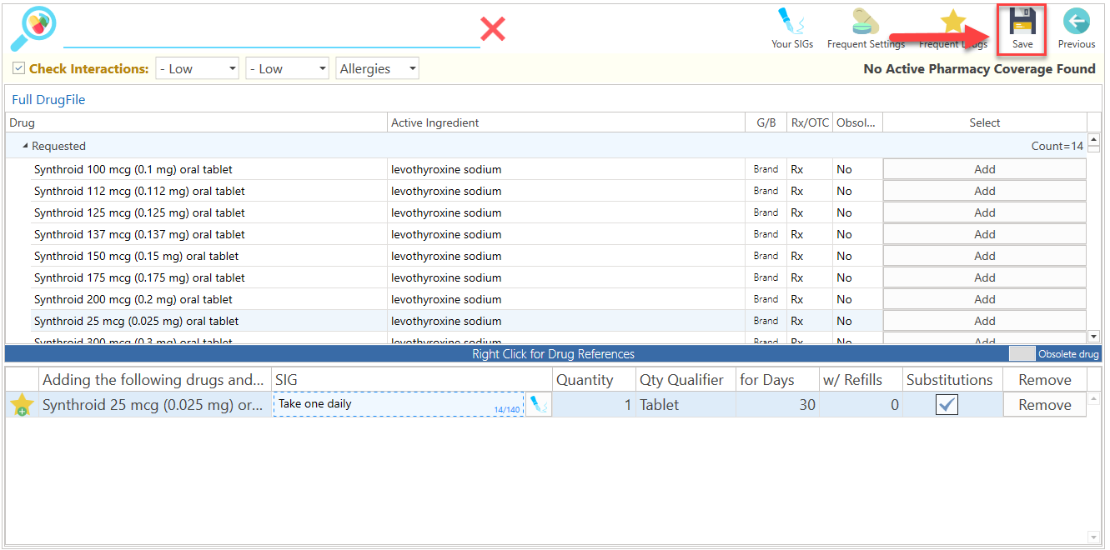Select the Synthroid 150 mcg (0.15 mg) row

point(559,256)
